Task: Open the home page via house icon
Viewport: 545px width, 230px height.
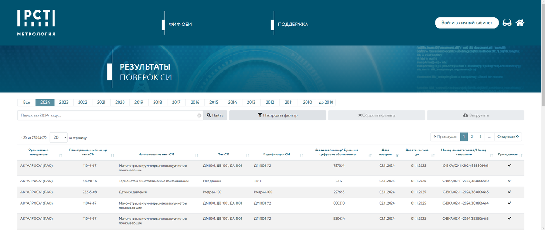Action: point(520,23)
